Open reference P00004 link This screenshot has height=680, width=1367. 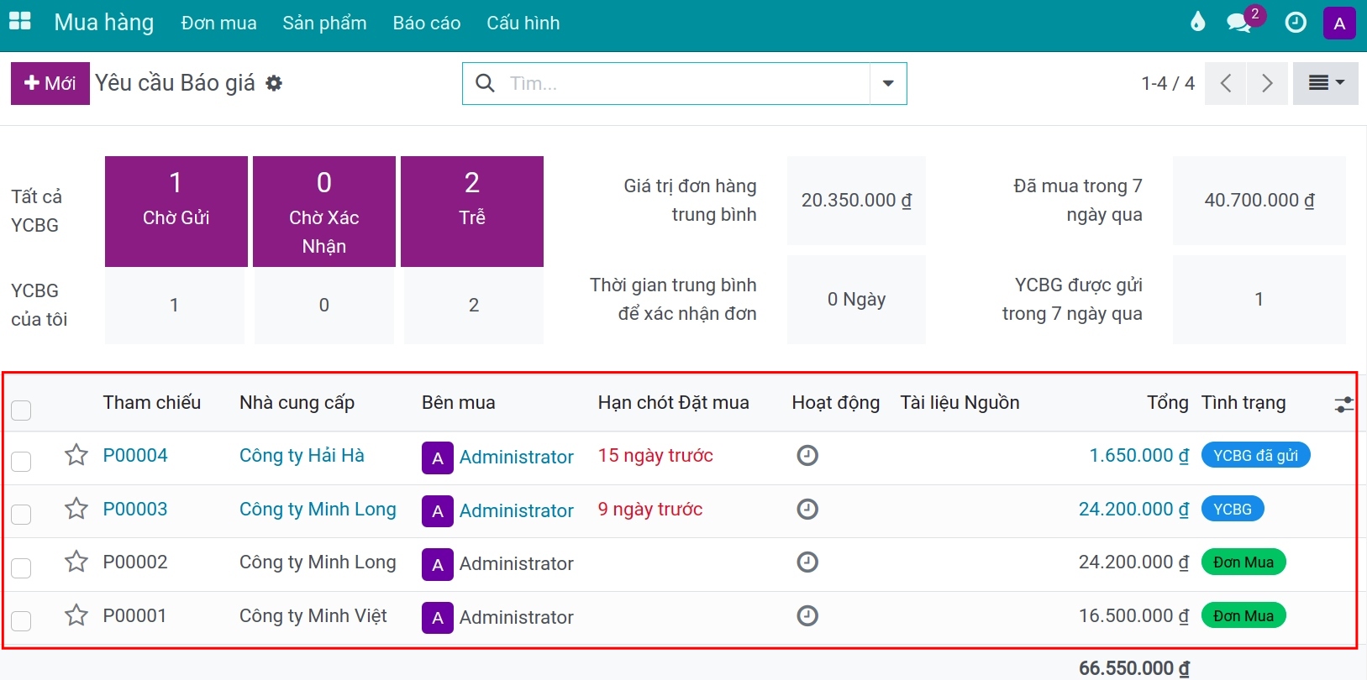pos(135,455)
